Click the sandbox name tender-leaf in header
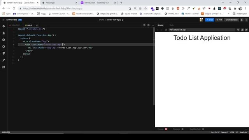Screen dimensions: 249x140 coord(114,20)
